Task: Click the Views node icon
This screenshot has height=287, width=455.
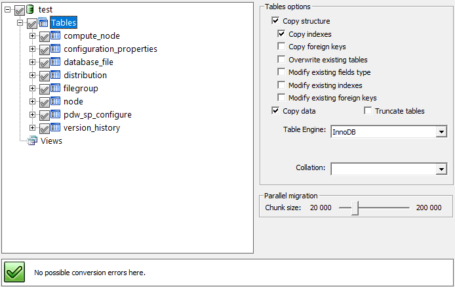Action: pyautogui.click(x=33, y=141)
